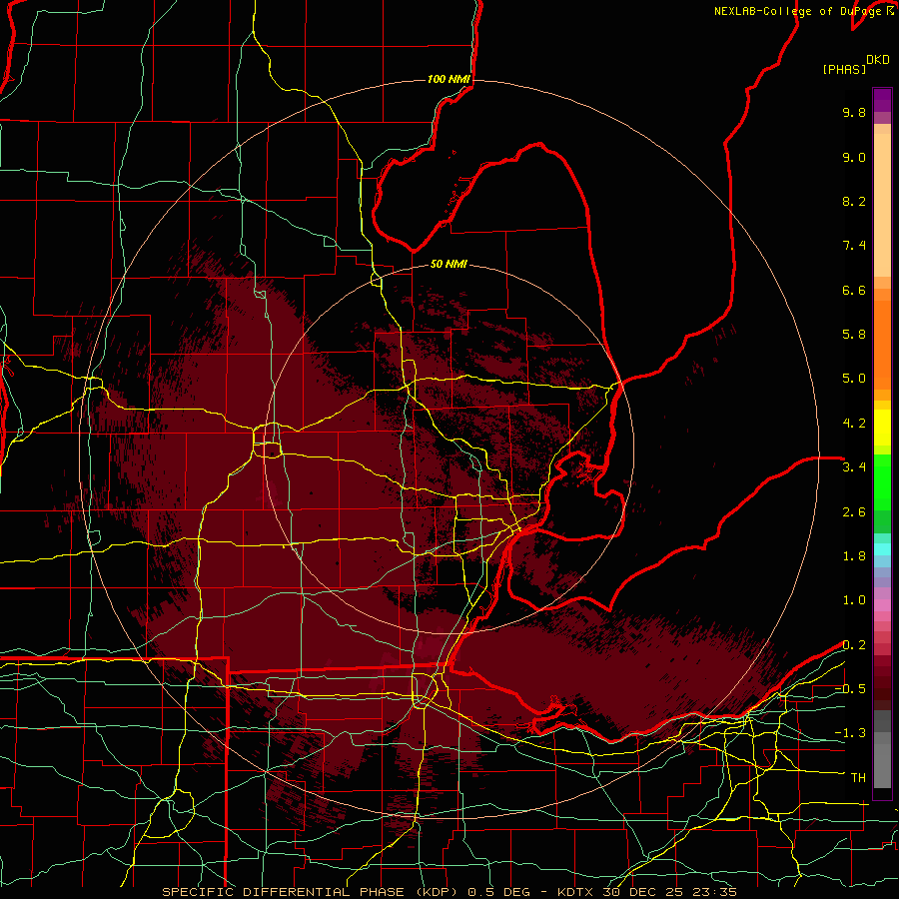Click the 100 NMI range ring label

tap(449, 79)
